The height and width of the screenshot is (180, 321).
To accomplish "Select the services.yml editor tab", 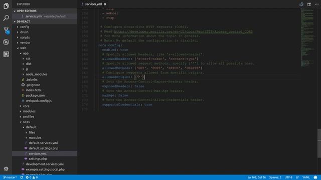I will coord(94,4).
